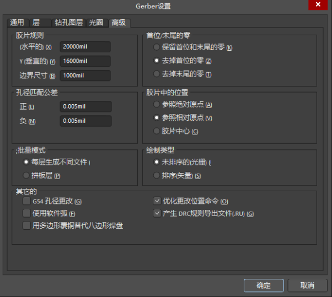The image size is (332, 297).
Task: Uncheck 优化更改位置命令 option
Action: tap(157, 201)
